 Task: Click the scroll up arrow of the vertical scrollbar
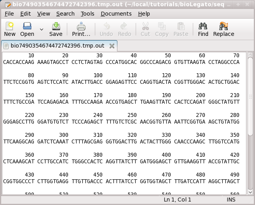[250, 55]
